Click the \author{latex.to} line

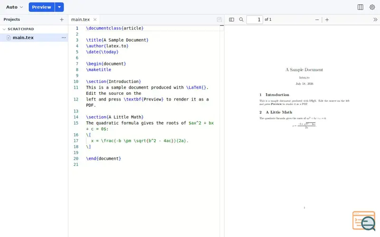coord(107,46)
